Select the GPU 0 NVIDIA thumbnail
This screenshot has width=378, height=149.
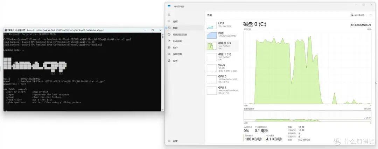[212, 79]
